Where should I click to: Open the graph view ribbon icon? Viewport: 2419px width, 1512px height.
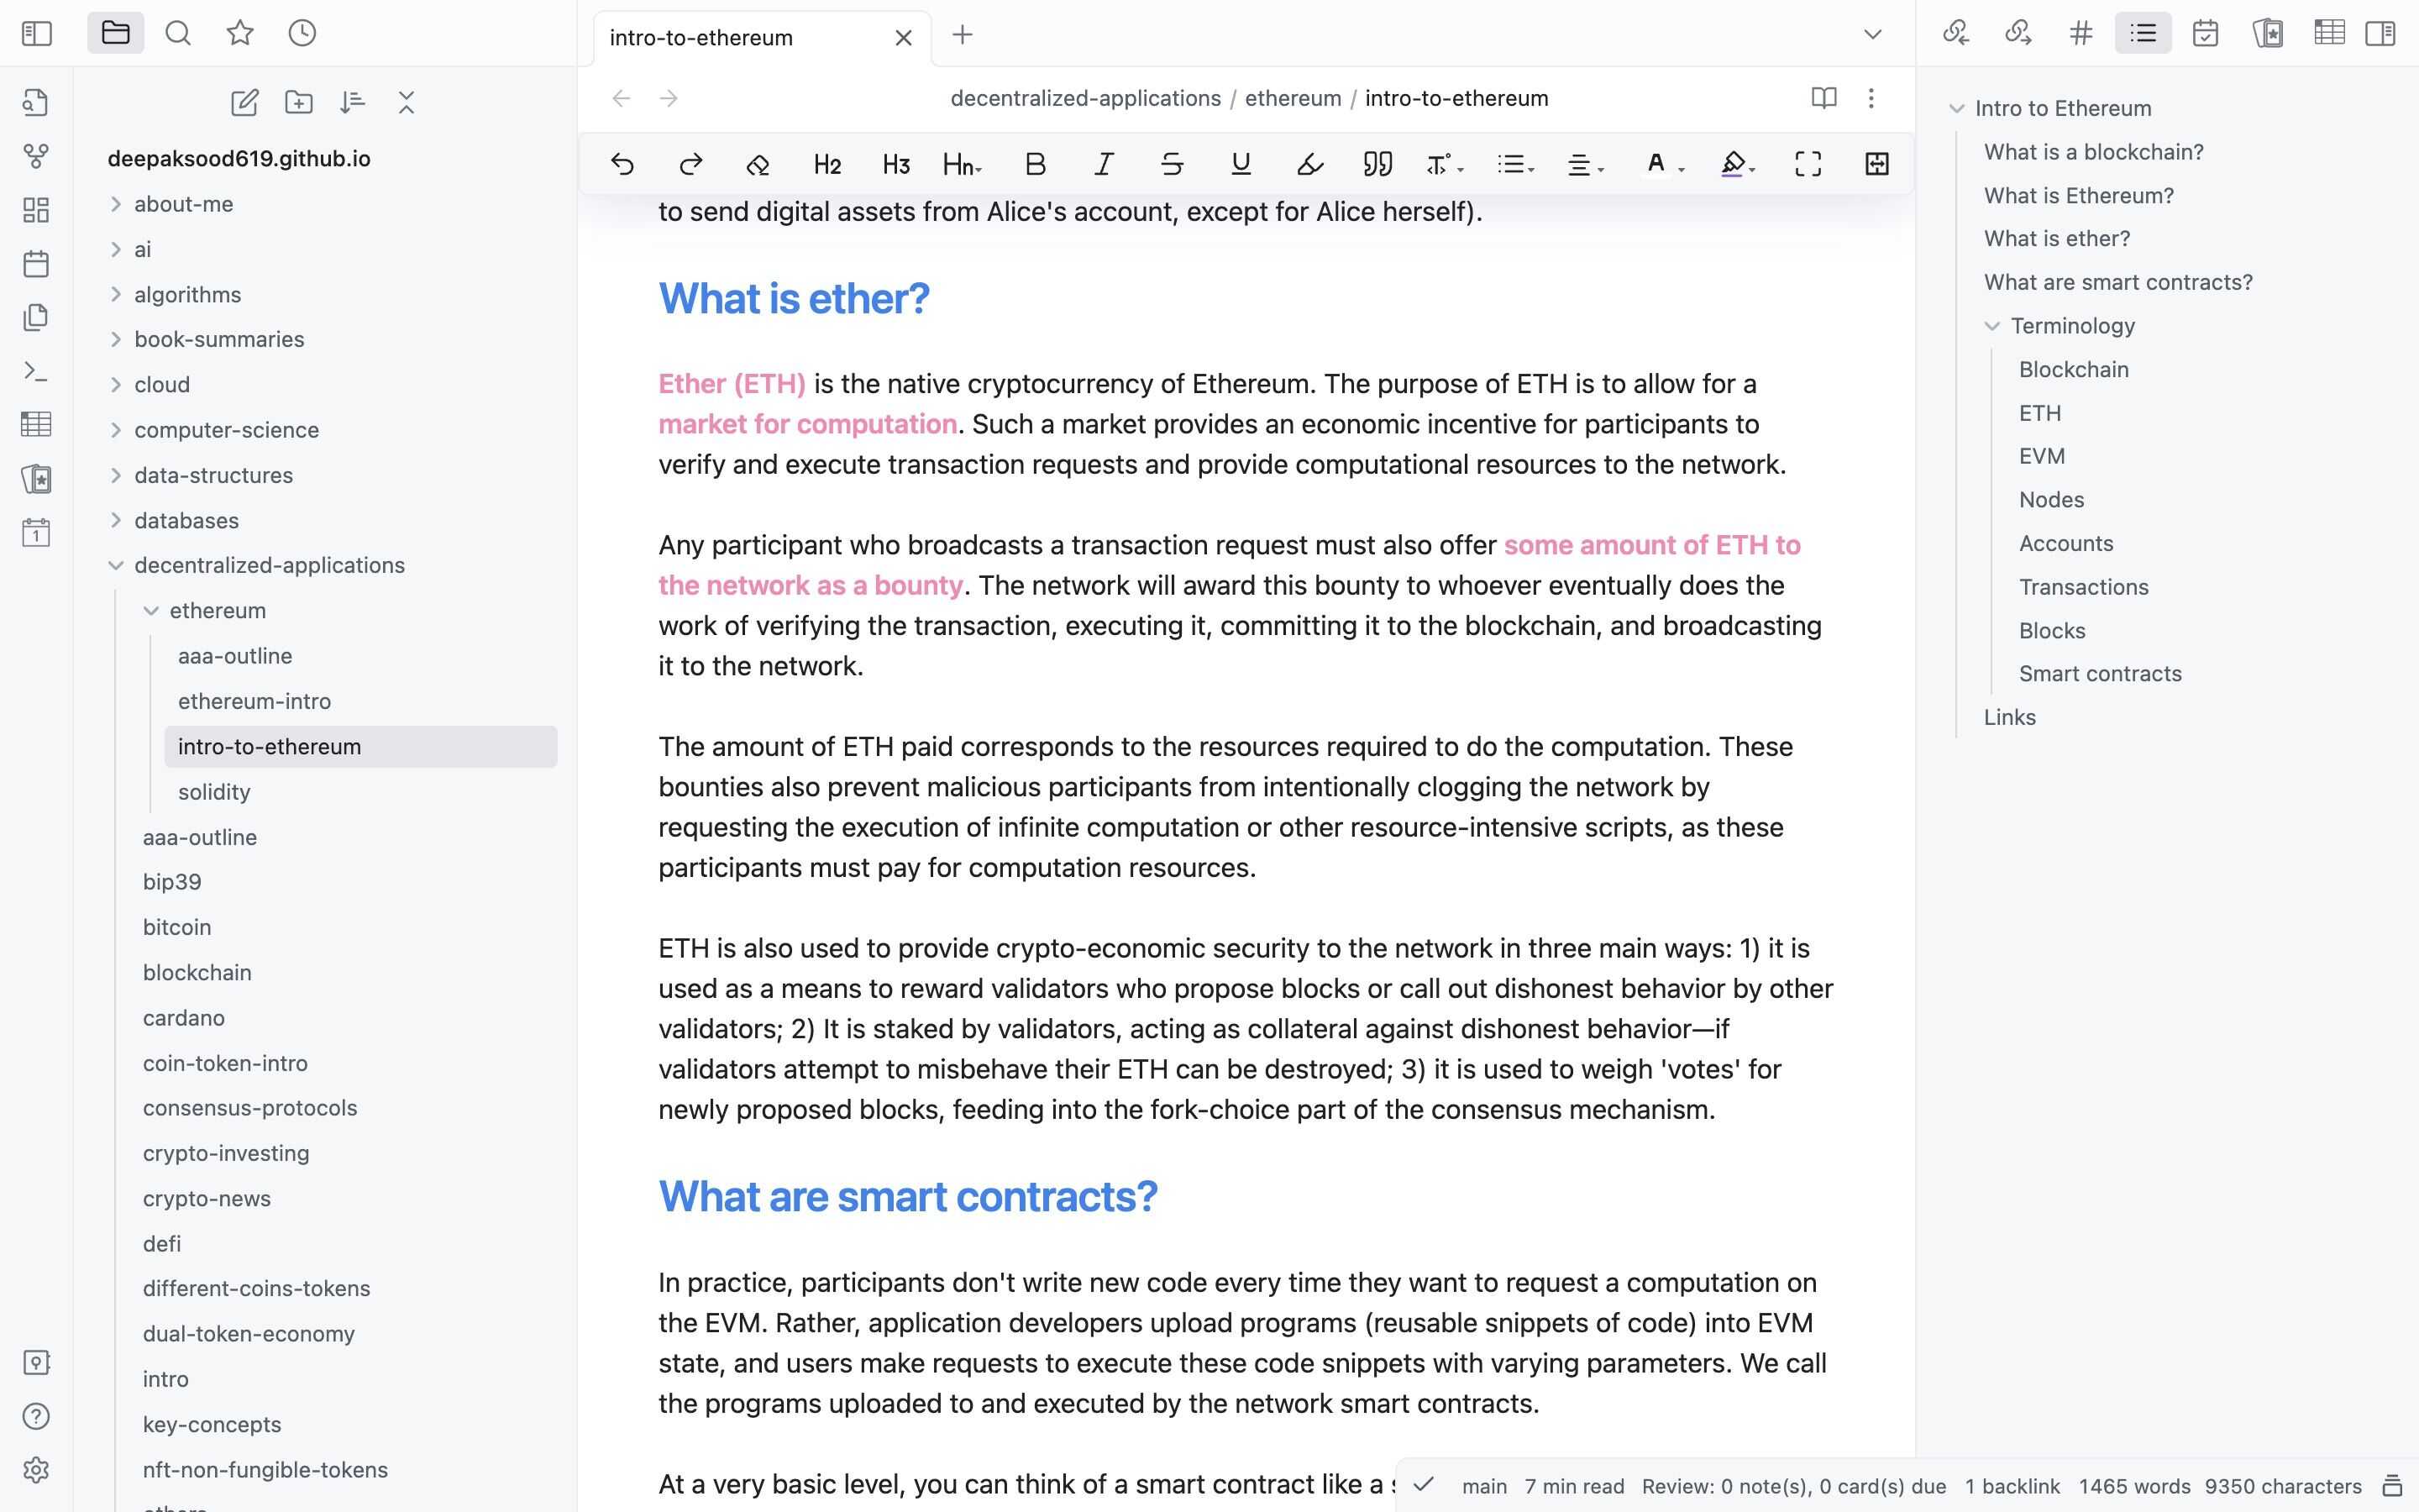pos(36,156)
